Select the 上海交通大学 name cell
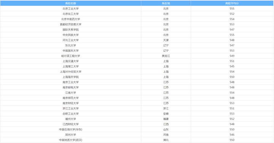 click(x=71, y=61)
